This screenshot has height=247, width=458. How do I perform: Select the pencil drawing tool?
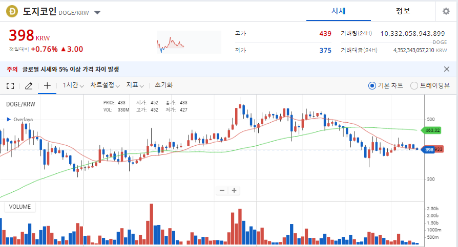[29, 86]
